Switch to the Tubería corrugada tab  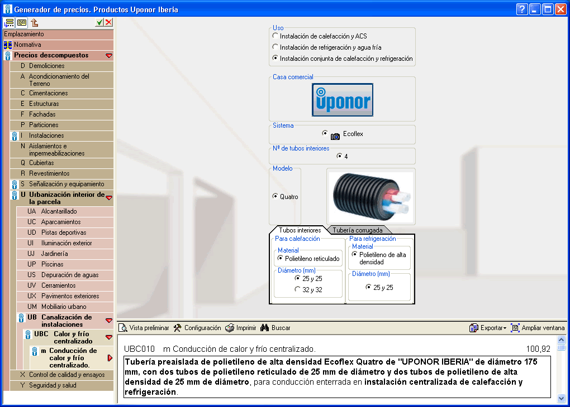point(358,230)
